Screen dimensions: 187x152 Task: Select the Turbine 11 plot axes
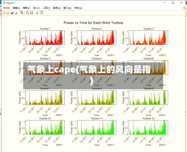pyautogui.click(x=97, y=127)
